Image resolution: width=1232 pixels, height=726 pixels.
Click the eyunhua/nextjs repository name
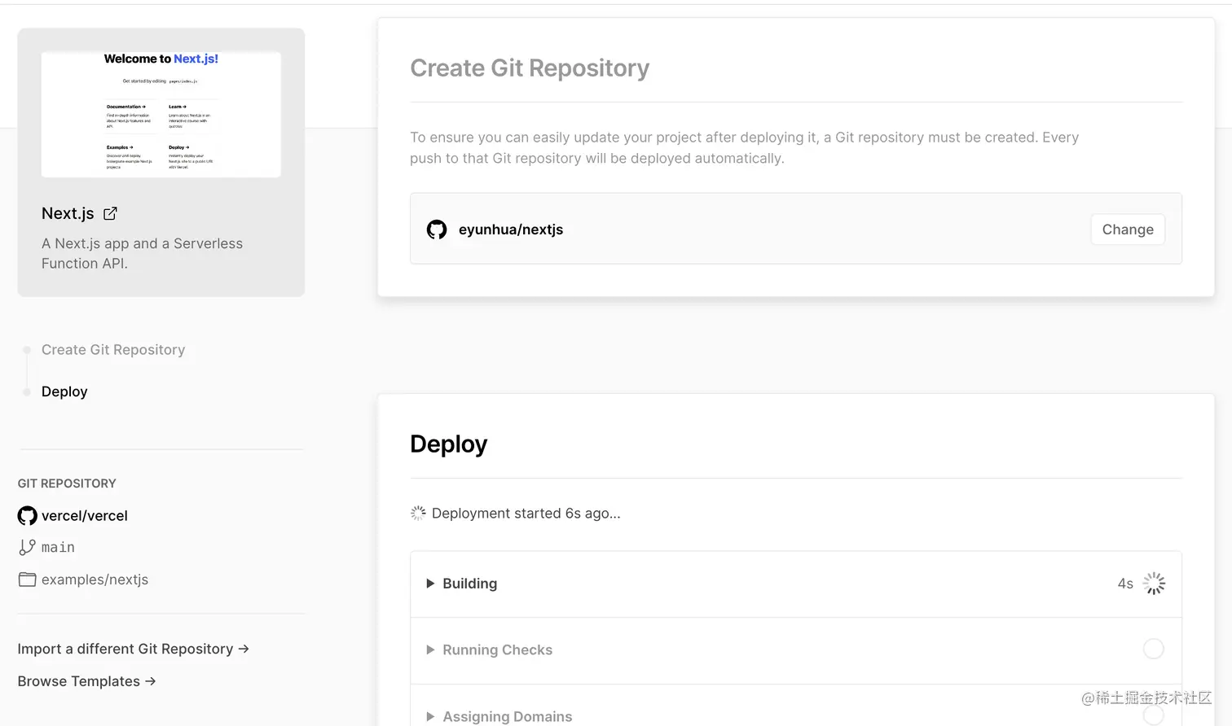[511, 230]
